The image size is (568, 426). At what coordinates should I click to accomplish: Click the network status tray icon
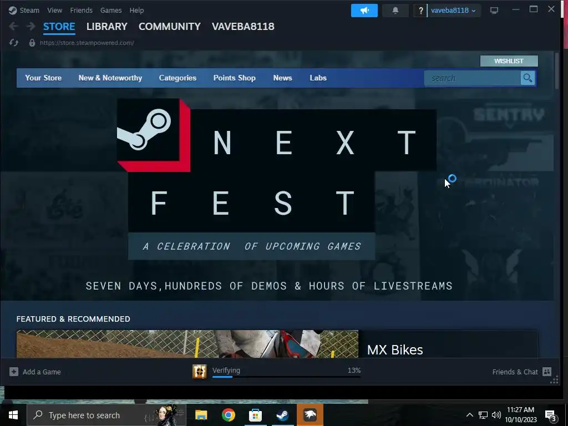pos(483,415)
